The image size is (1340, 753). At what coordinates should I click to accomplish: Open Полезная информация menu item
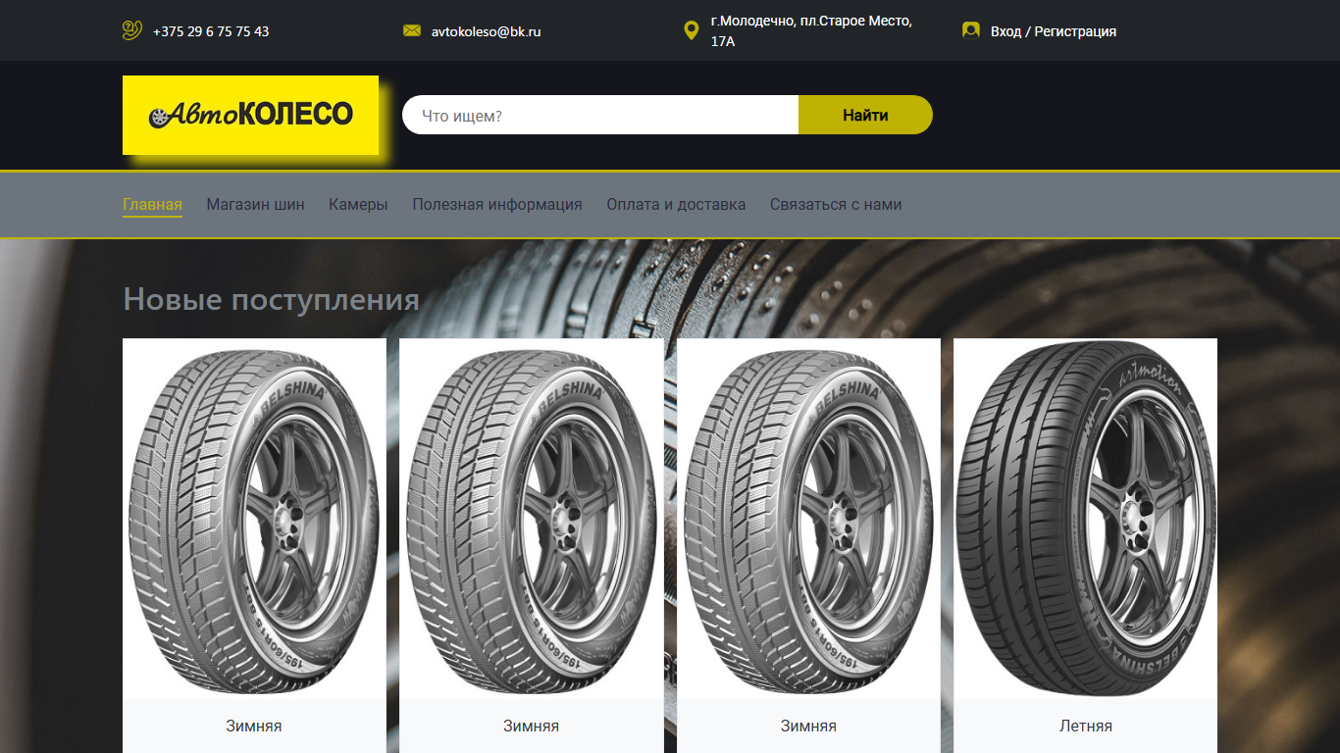(497, 205)
